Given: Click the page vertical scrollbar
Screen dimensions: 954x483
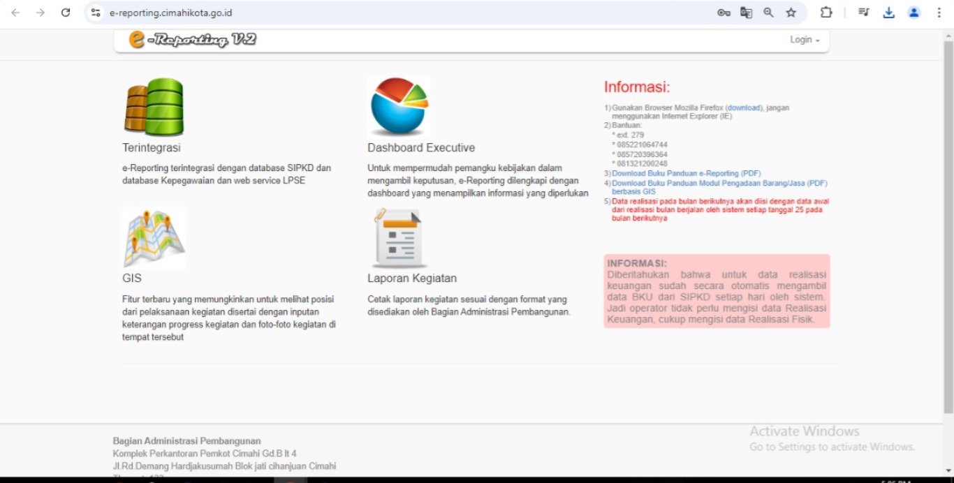Looking at the screenshot, I should point(948,223).
